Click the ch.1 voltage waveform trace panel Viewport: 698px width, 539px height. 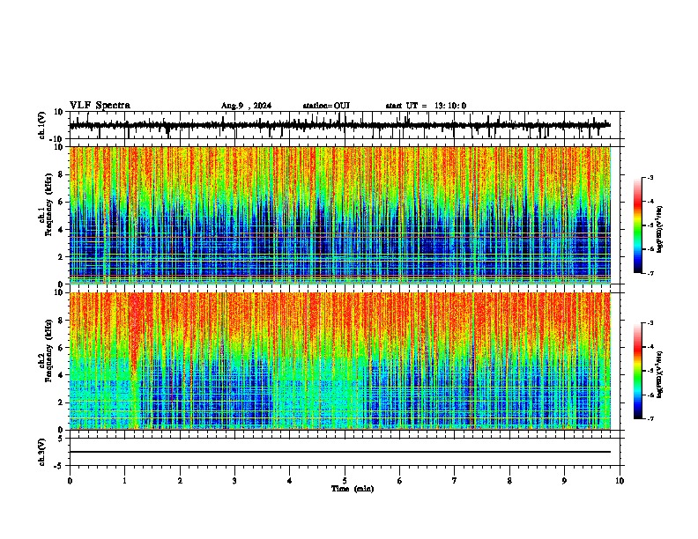pos(344,125)
